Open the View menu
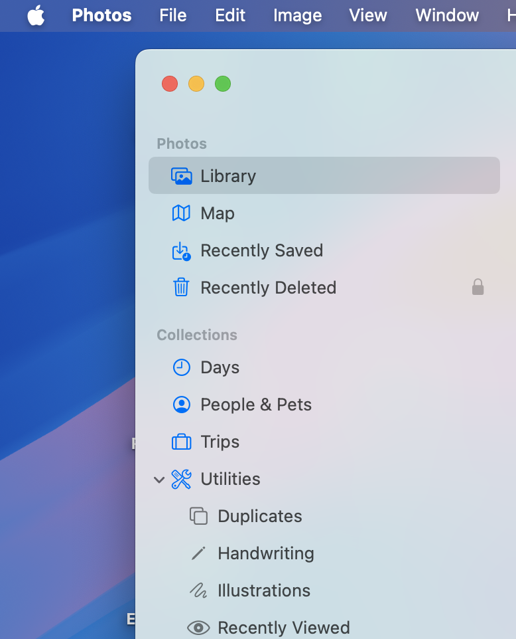The image size is (516, 639). tap(368, 15)
